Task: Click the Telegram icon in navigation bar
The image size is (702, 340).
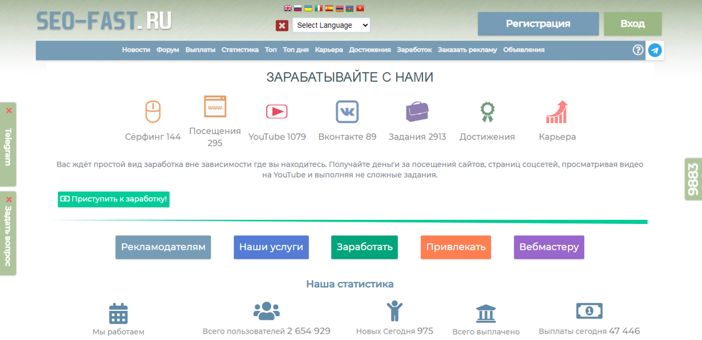Action: (x=655, y=50)
